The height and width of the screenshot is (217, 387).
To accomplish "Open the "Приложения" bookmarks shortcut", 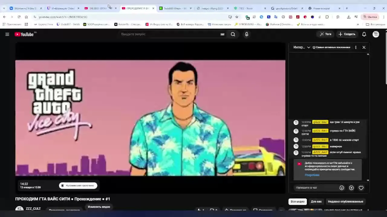I will [x=12, y=24].
